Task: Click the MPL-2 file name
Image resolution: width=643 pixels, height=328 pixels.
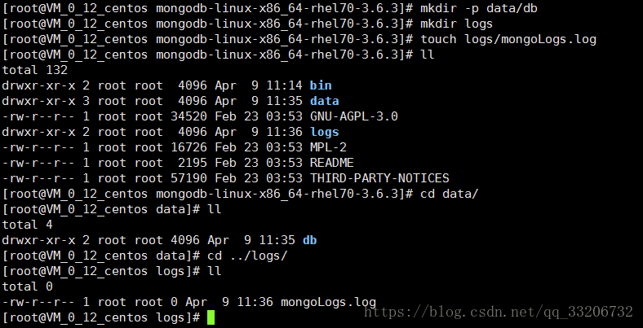Action: click(x=328, y=147)
